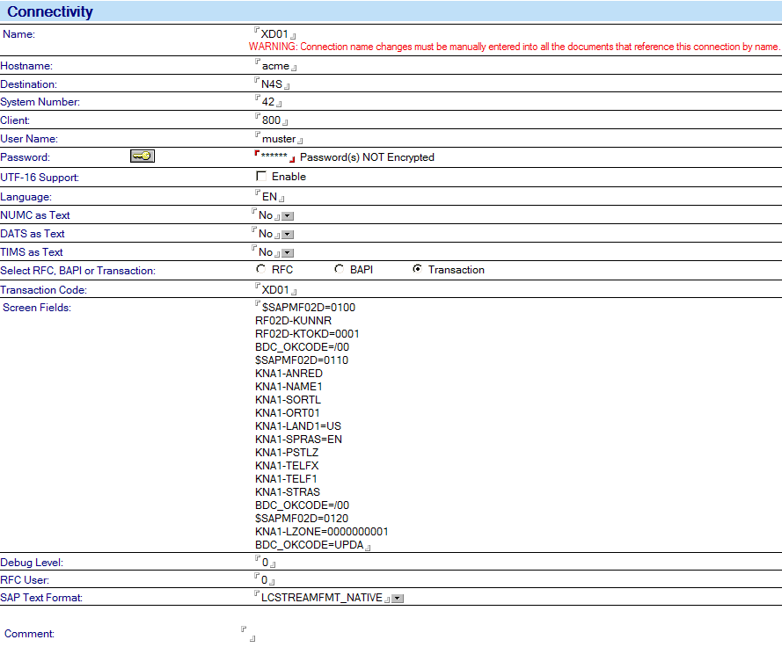Screen dimensions: 782x647
Task: Select the Transaction radio button
Action: pyautogui.click(x=417, y=269)
